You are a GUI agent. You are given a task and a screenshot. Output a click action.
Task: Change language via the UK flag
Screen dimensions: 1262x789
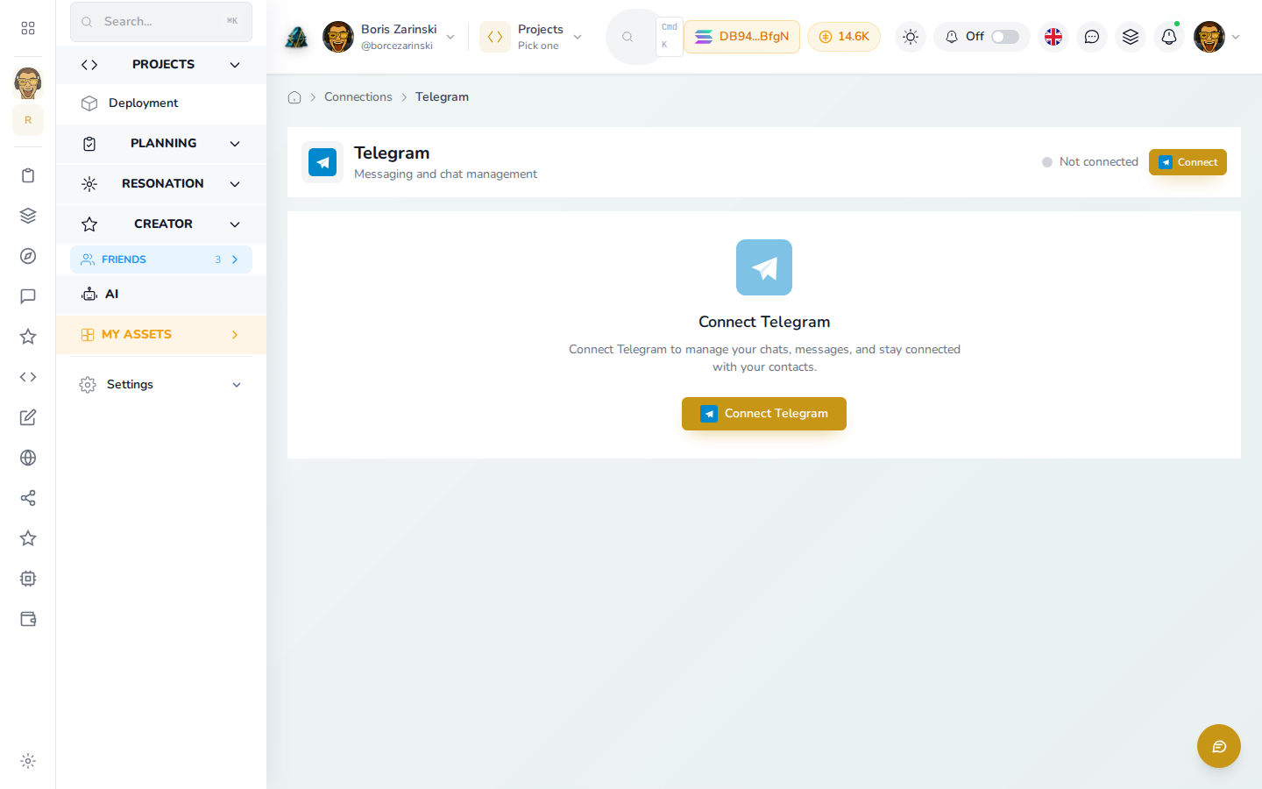click(x=1053, y=37)
